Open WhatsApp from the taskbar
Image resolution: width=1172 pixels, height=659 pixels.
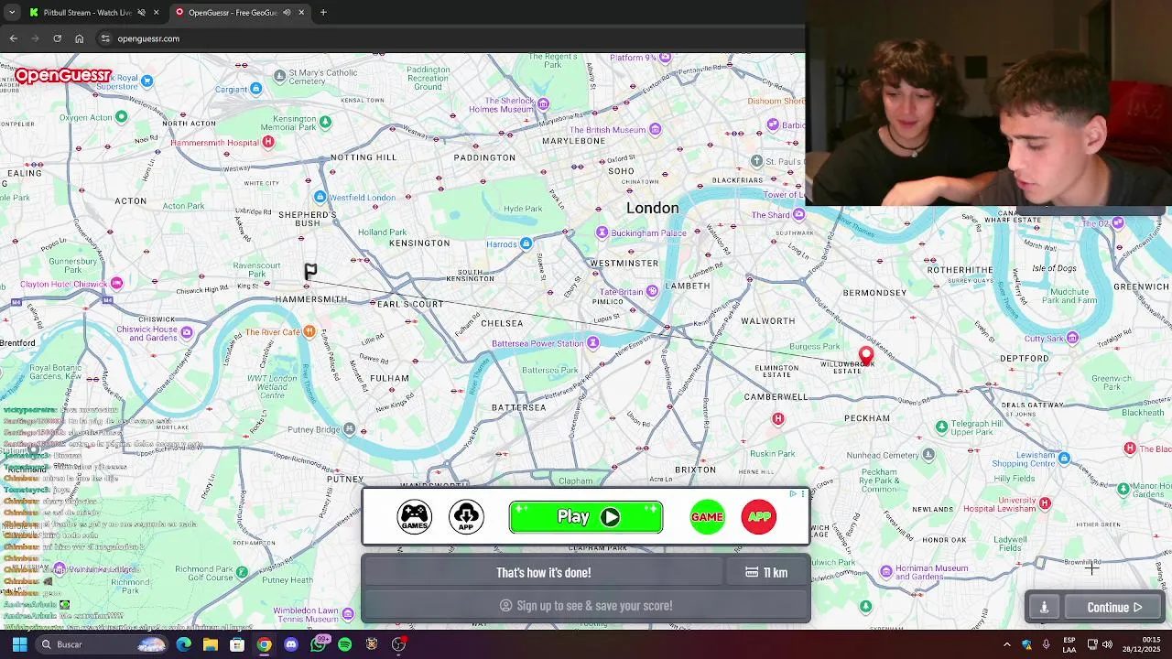(x=318, y=644)
